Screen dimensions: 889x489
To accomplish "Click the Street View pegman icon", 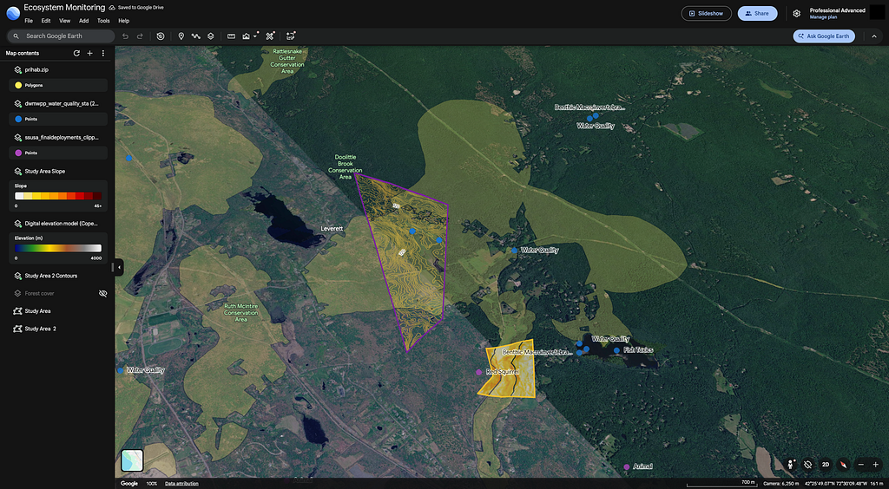I will [x=791, y=465].
